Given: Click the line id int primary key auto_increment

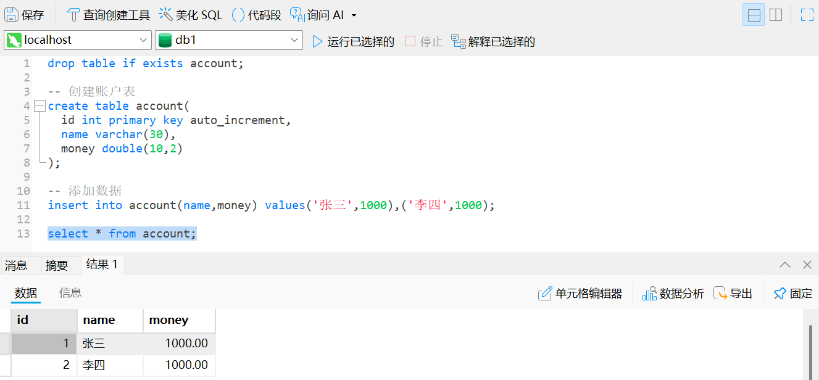Looking at the screenshot, I should point(176,120).
